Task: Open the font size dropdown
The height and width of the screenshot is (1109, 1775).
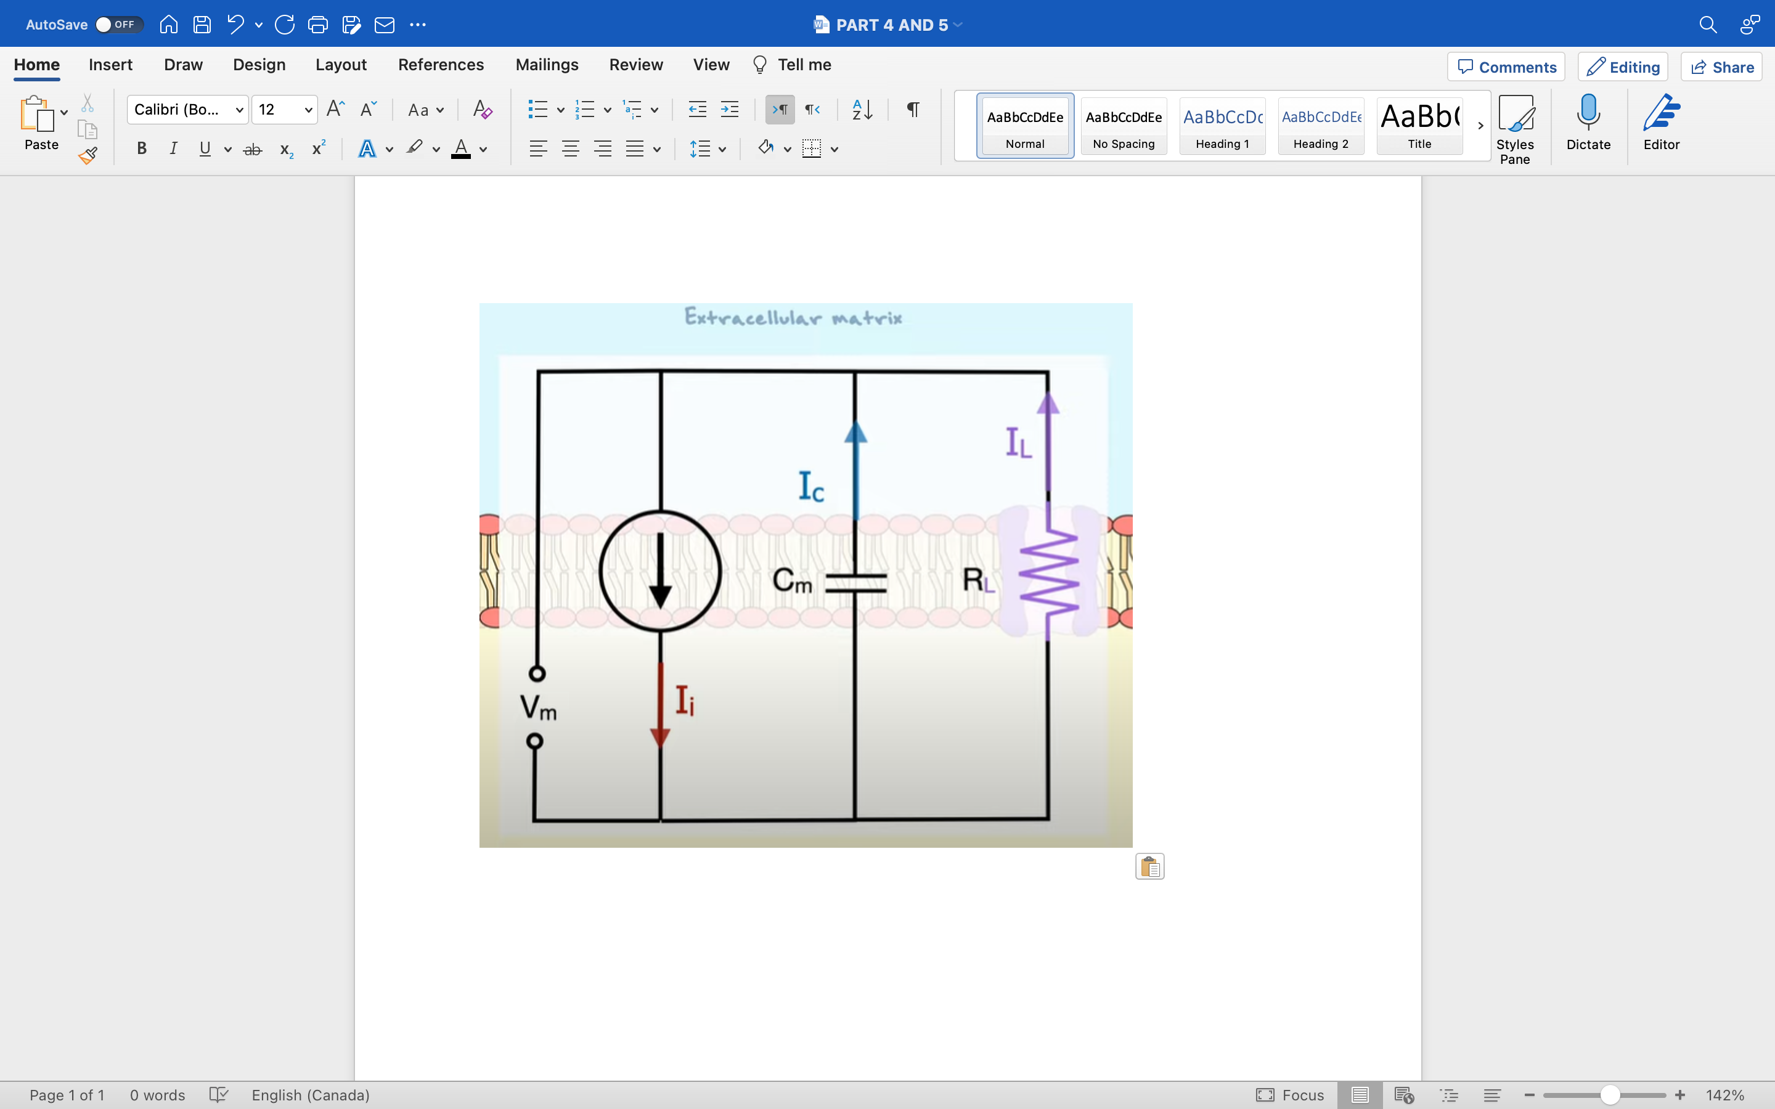Action: click(309, 110)
